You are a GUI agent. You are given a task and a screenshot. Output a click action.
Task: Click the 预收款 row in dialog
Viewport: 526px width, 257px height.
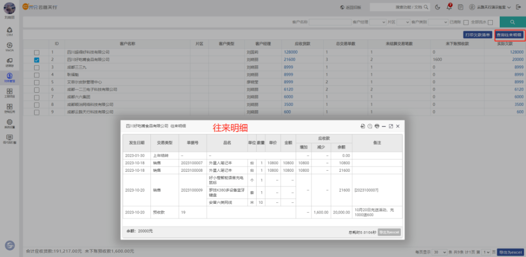(262, 212)
